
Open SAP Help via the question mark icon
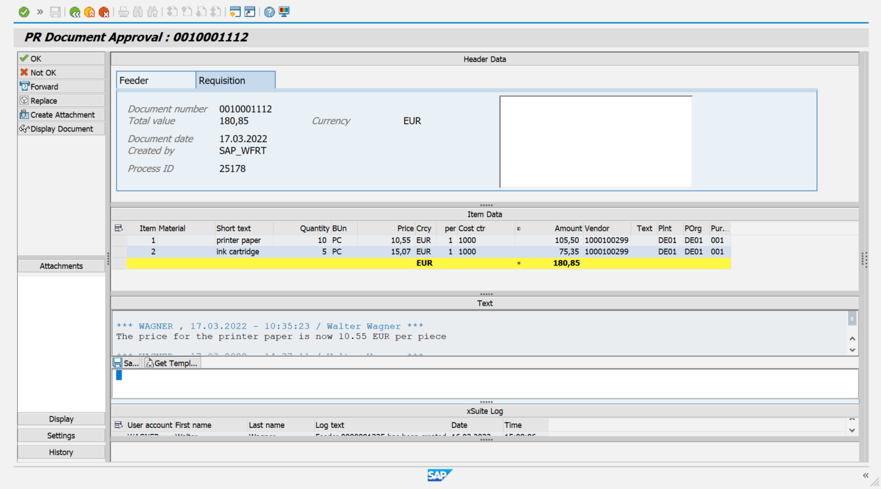(x=268, y=11)
